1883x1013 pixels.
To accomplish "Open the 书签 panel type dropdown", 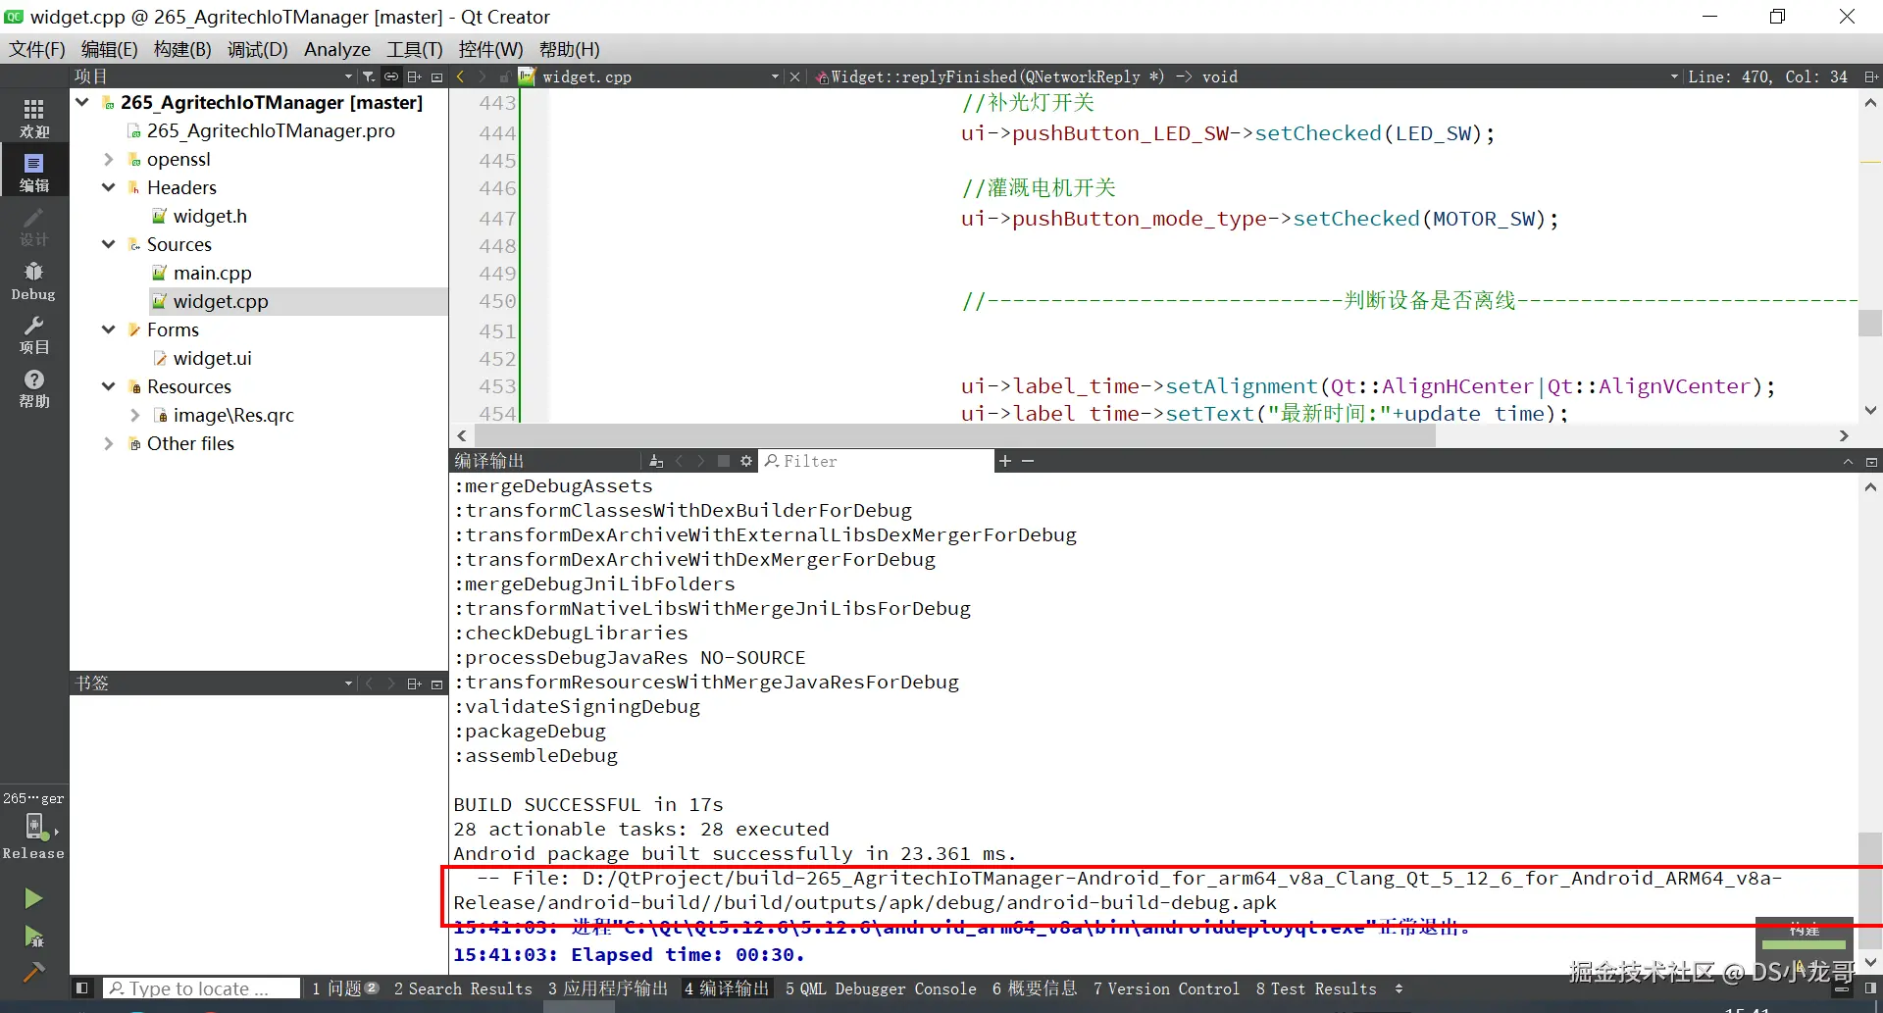I will (x=348, y=684).
